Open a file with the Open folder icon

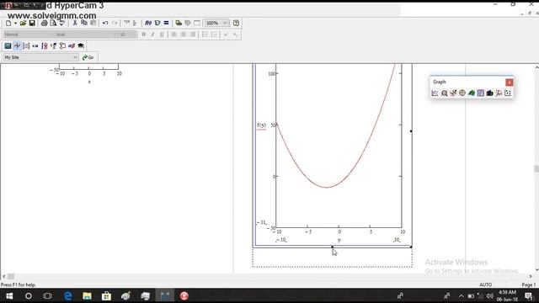click(x=23, y=23)
